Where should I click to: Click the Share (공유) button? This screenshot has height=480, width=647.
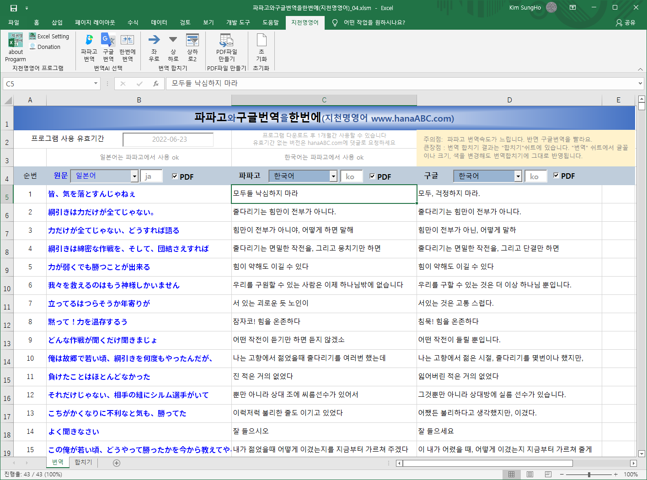(626, 22)
